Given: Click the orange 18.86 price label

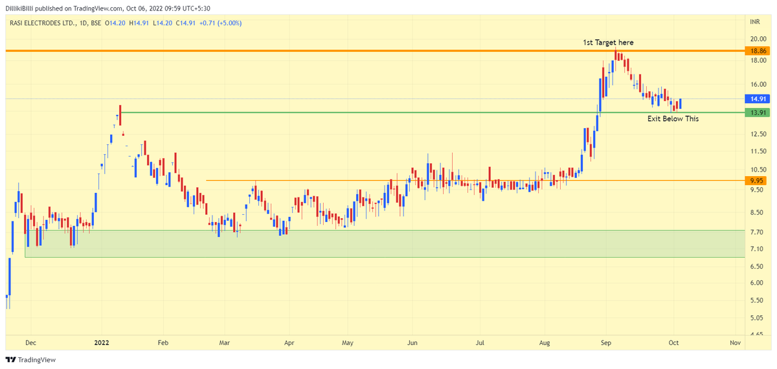Looking at the screenshot, I should (757, 50).
